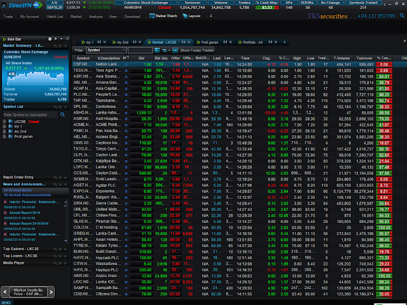Expand the Media Player panel
The height and width of the screenshot is (305, 407).
pyautogui.click(x=66, y=263)
